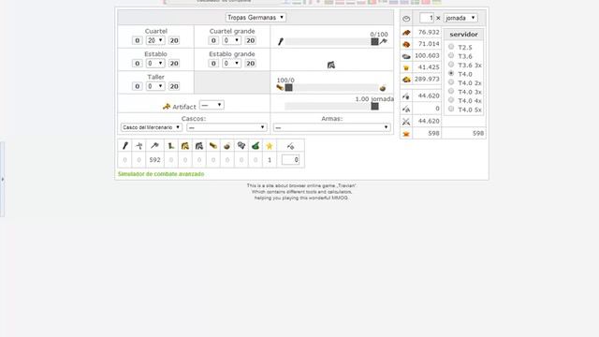Open the Cuartel level dropdown
The height and width of the screenshot is (337, 599).
tap(155, 40)
